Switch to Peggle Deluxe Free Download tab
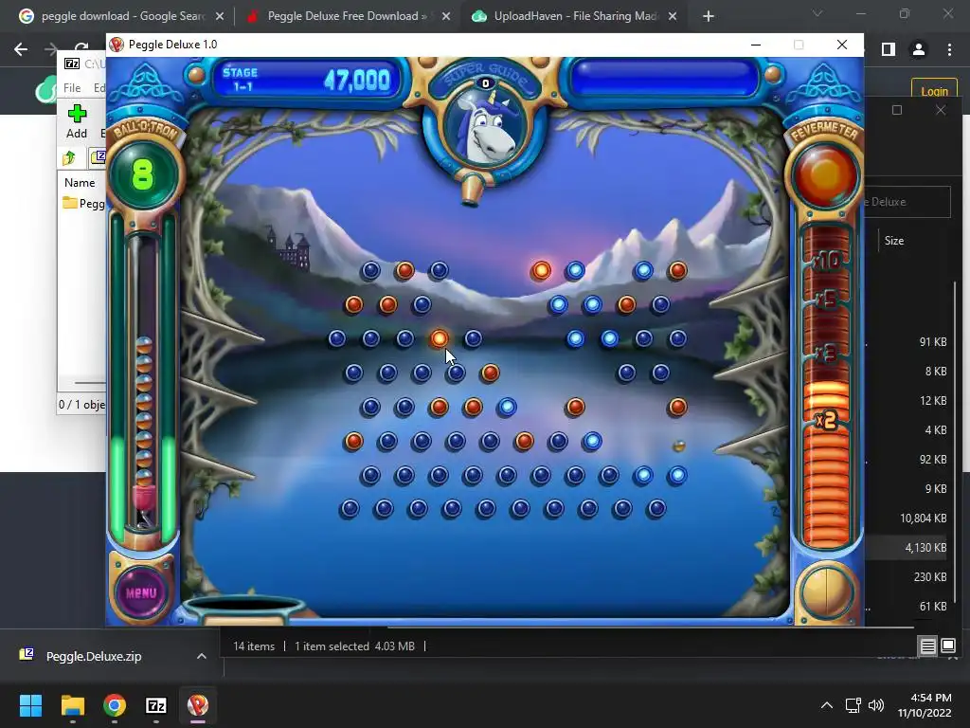Image resolution: width=970 pixels, height=728 pixels. [347, 16]
